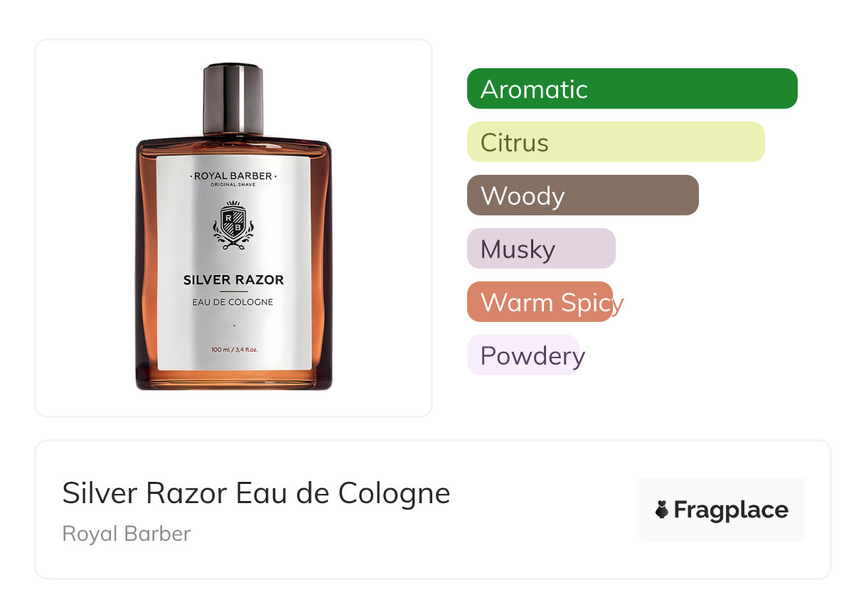Click the Silver Razor Eau de Cologne title

tap(257, 493)
